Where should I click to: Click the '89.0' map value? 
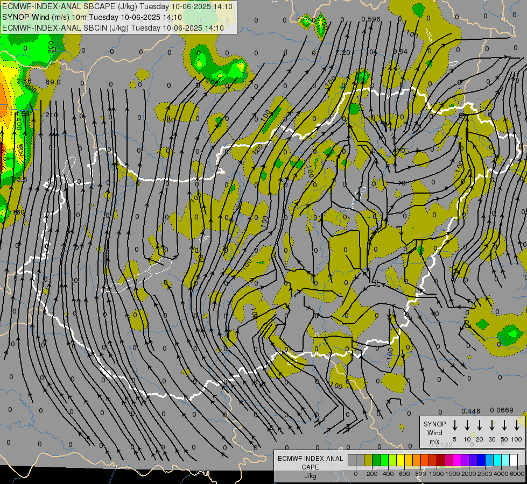pyautogui.click(x=53, y=82)
